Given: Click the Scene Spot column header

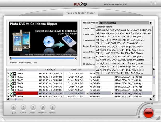Looking at the screenshot, I should pyautogui.click(x=50, y=70).
